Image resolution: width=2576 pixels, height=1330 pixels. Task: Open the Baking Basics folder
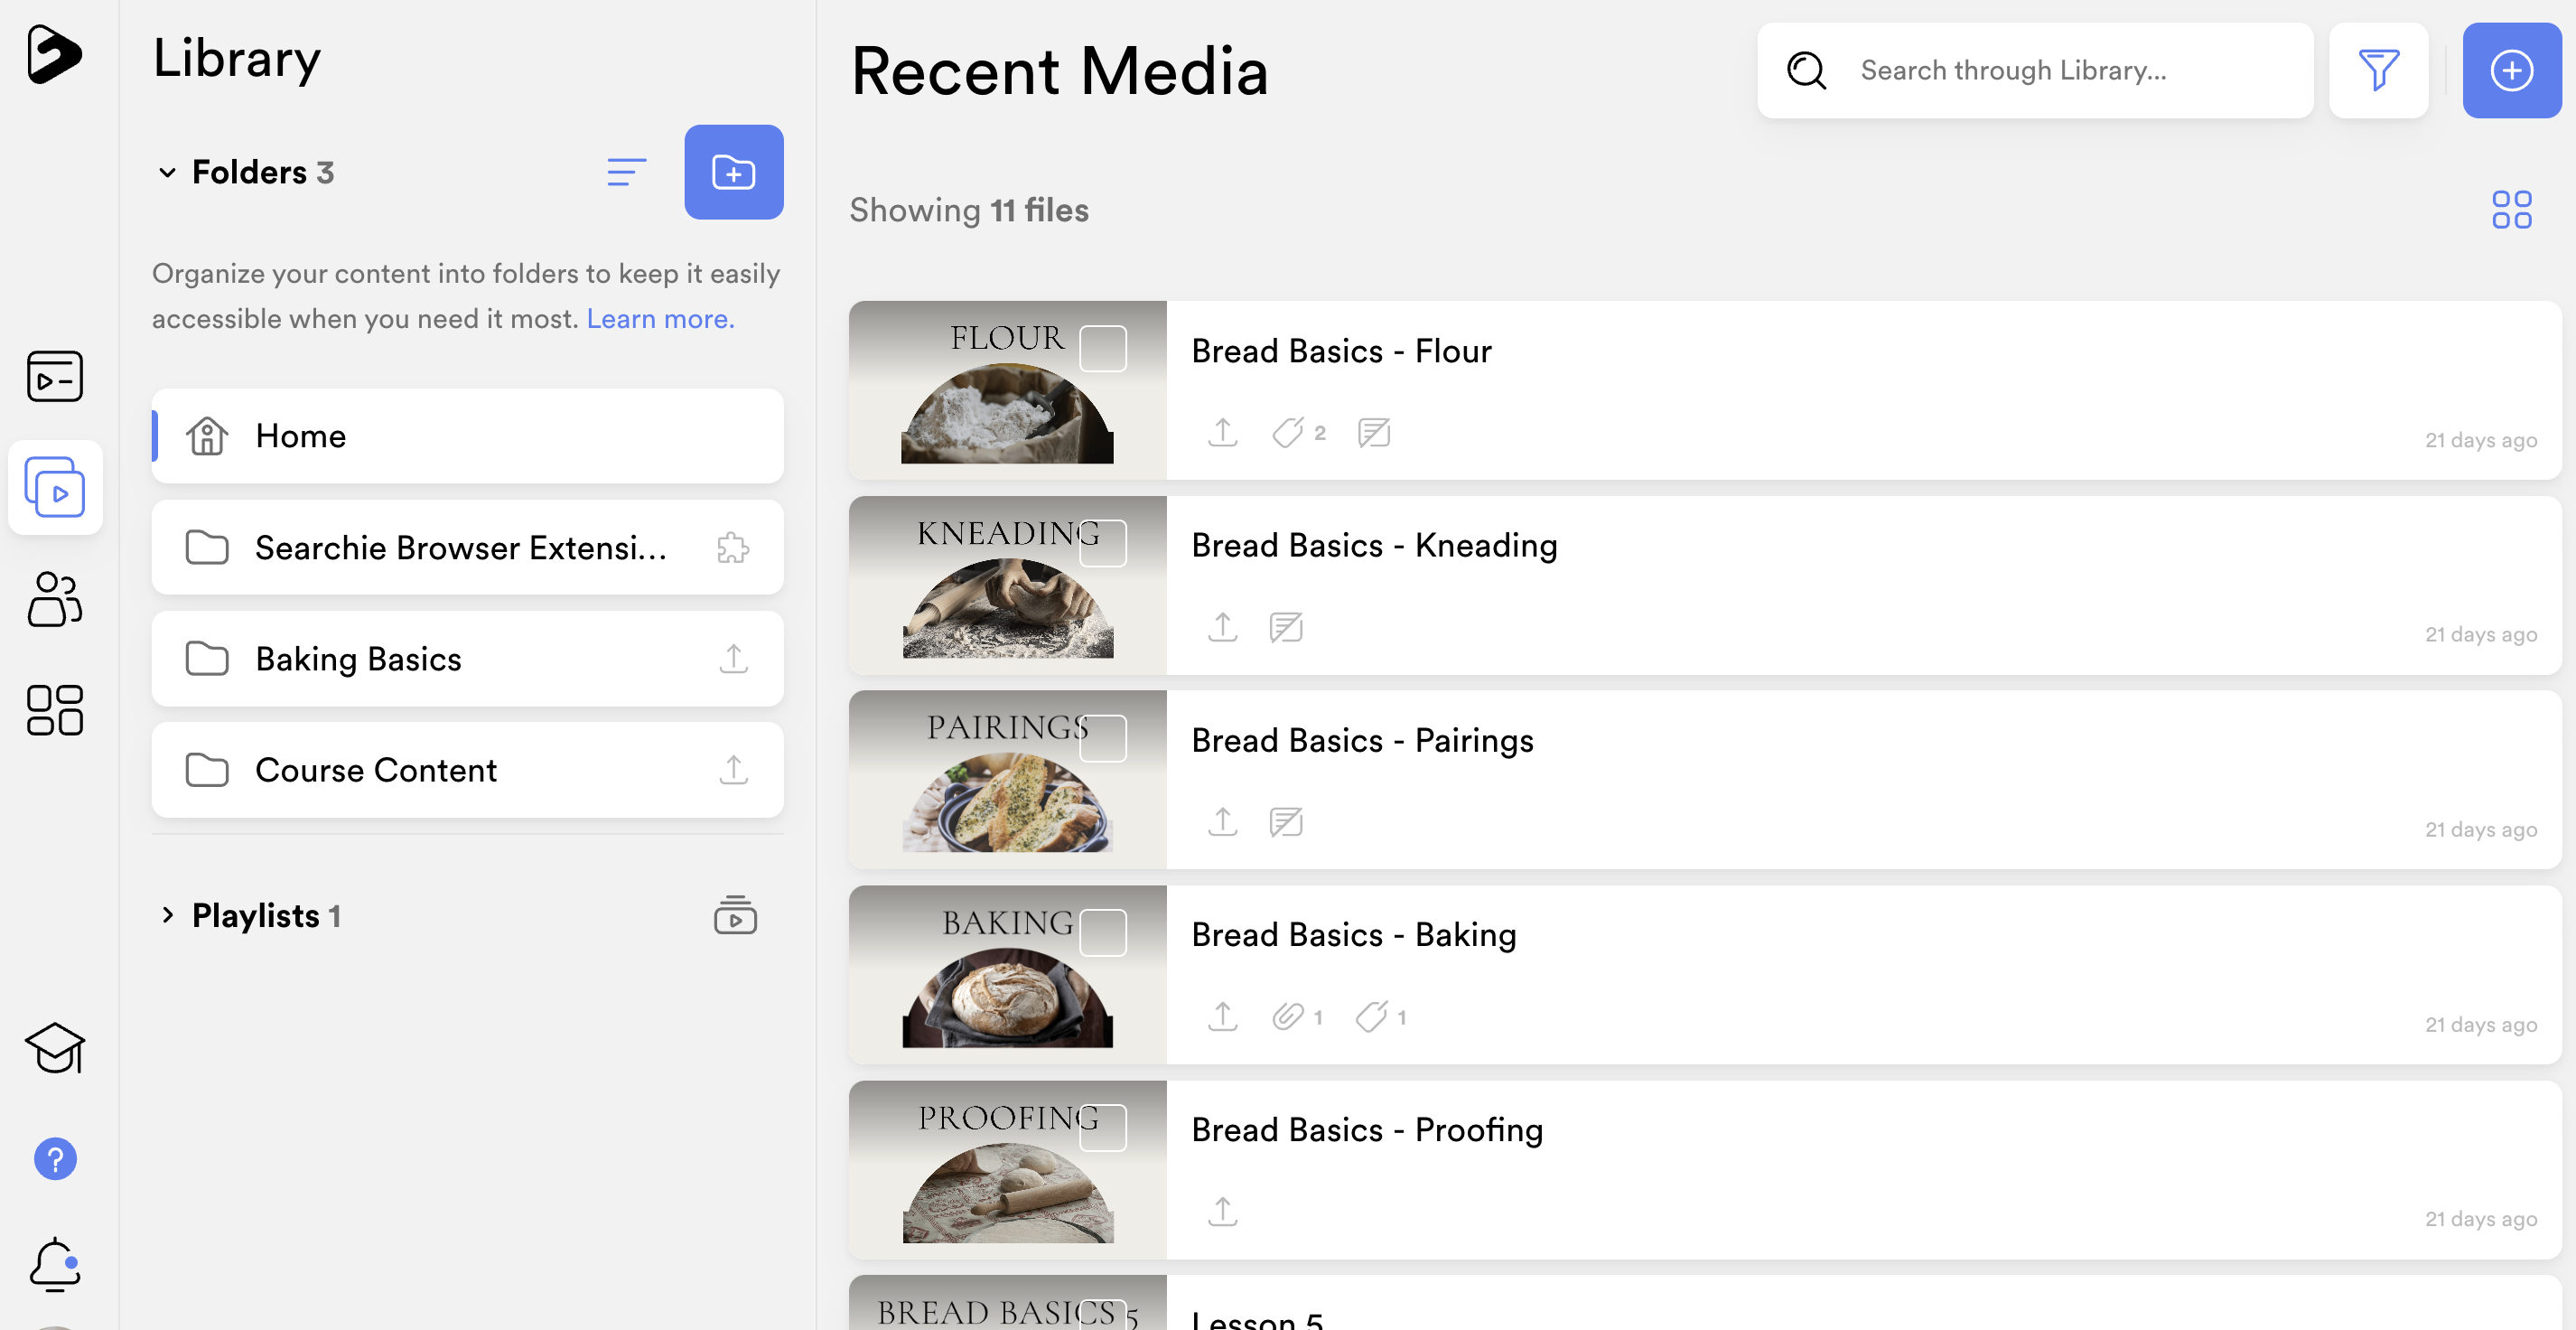coord(468,658)
